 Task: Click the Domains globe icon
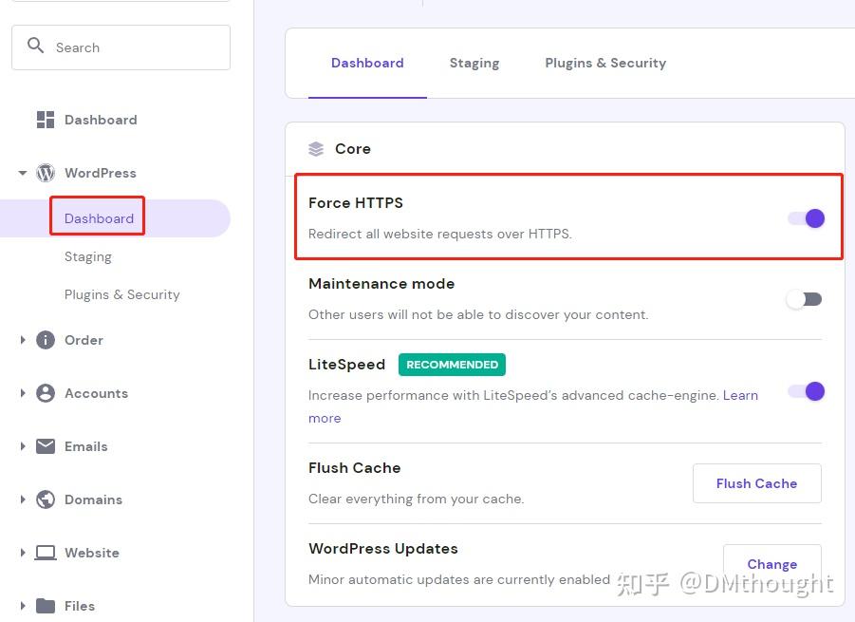(46, 499)
